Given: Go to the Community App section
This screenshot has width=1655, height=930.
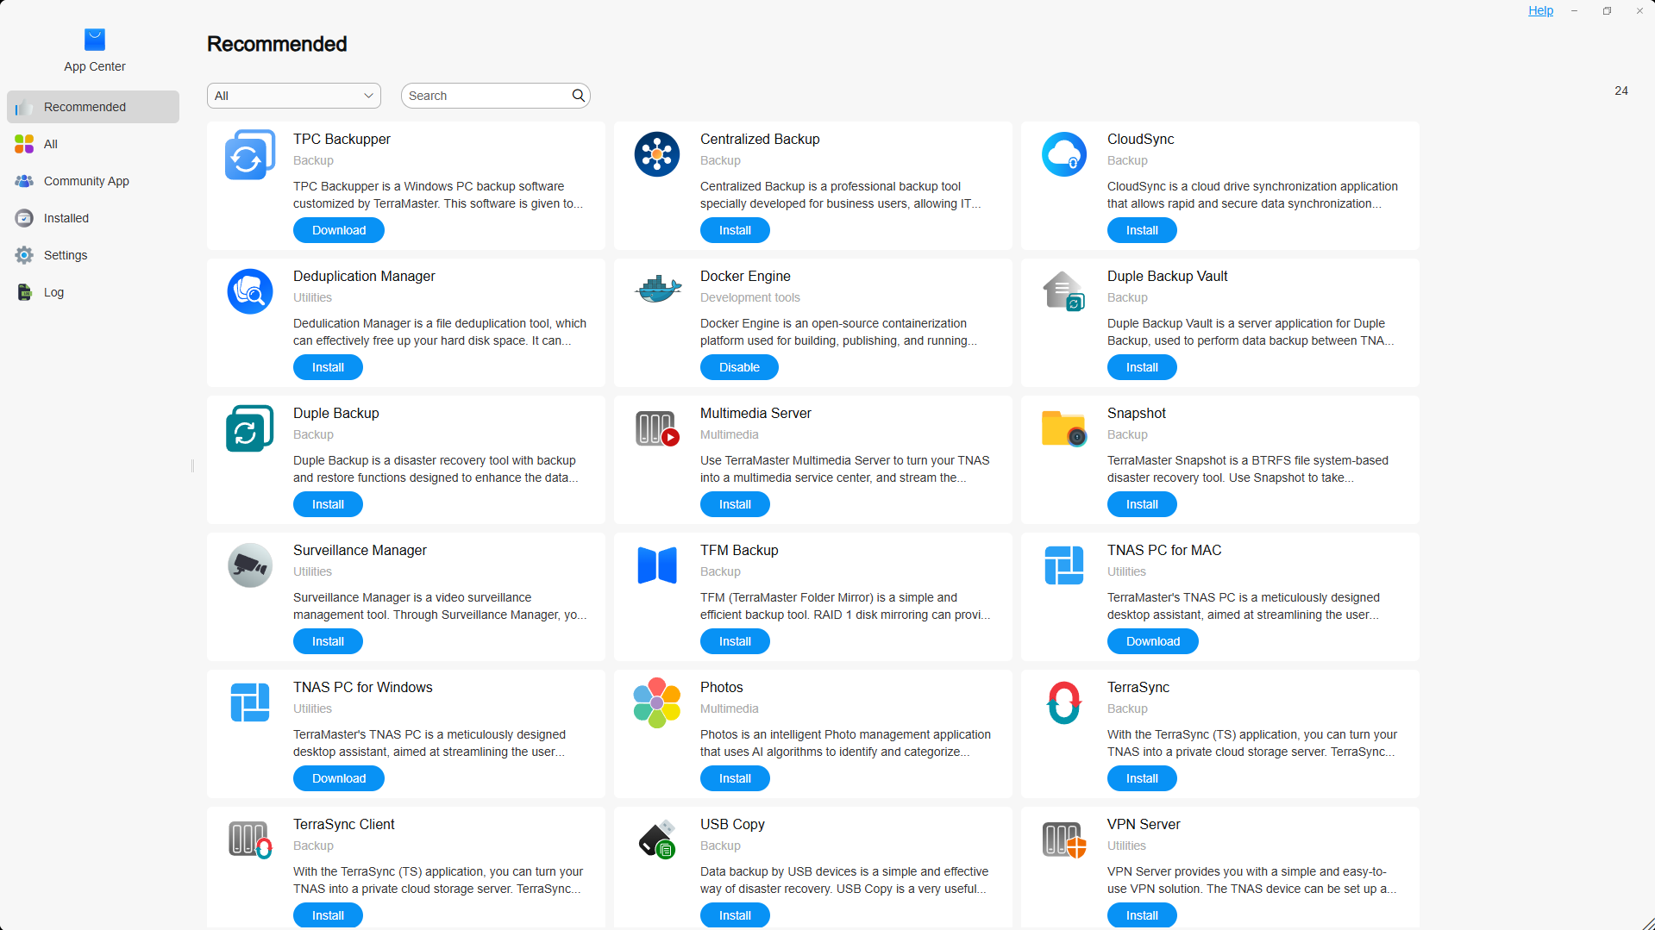Looking at the screenshot, I should click(x=93, y=181).
